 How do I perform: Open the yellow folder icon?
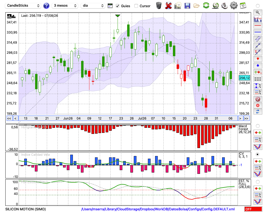[197, 6]
